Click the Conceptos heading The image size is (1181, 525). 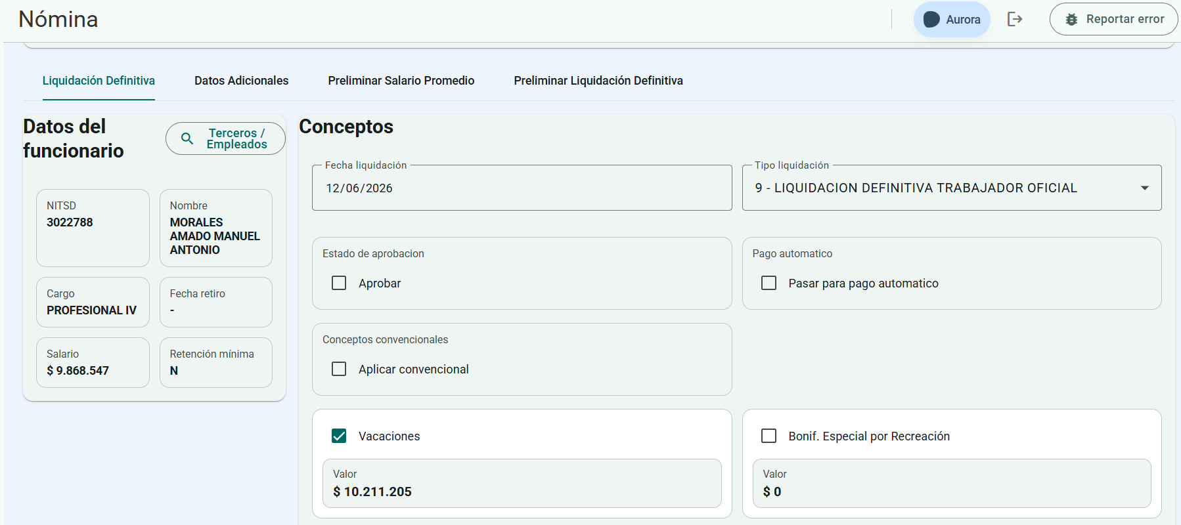tap(346, 127)
